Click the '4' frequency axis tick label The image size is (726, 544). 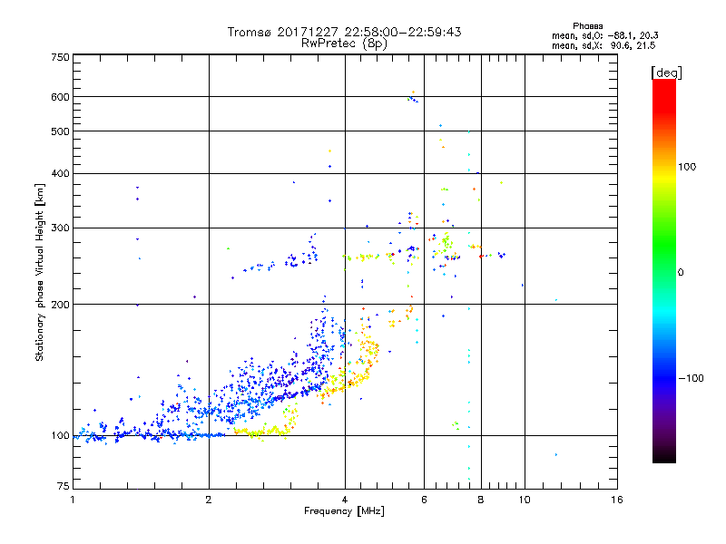(345, 500)
